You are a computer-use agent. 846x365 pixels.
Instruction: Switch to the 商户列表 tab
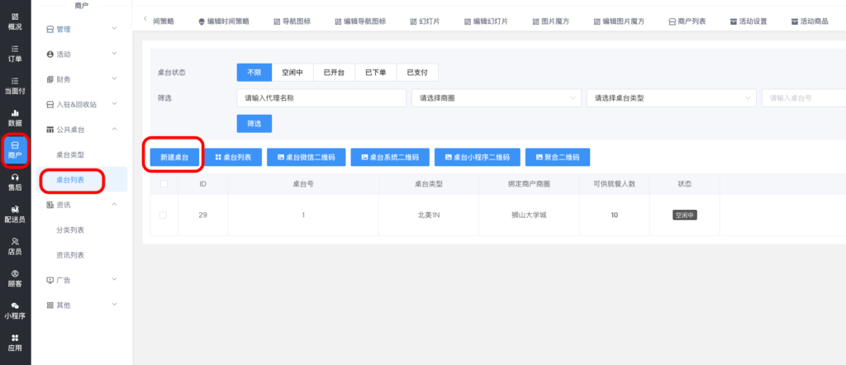687,21
